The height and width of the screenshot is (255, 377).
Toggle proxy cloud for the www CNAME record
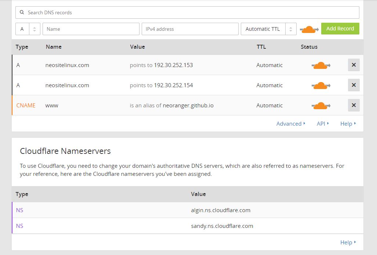321,106
